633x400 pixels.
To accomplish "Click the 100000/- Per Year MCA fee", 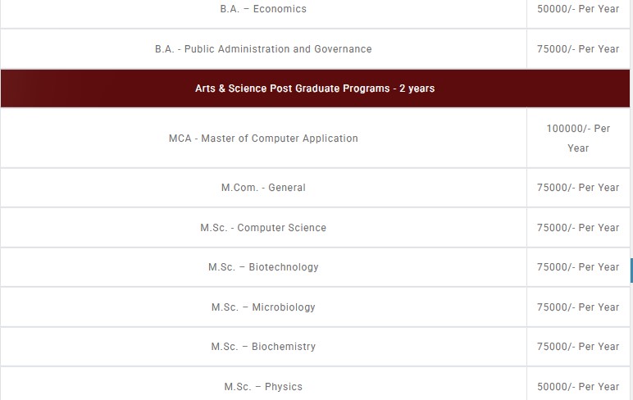I will click(x=578, y=139).
